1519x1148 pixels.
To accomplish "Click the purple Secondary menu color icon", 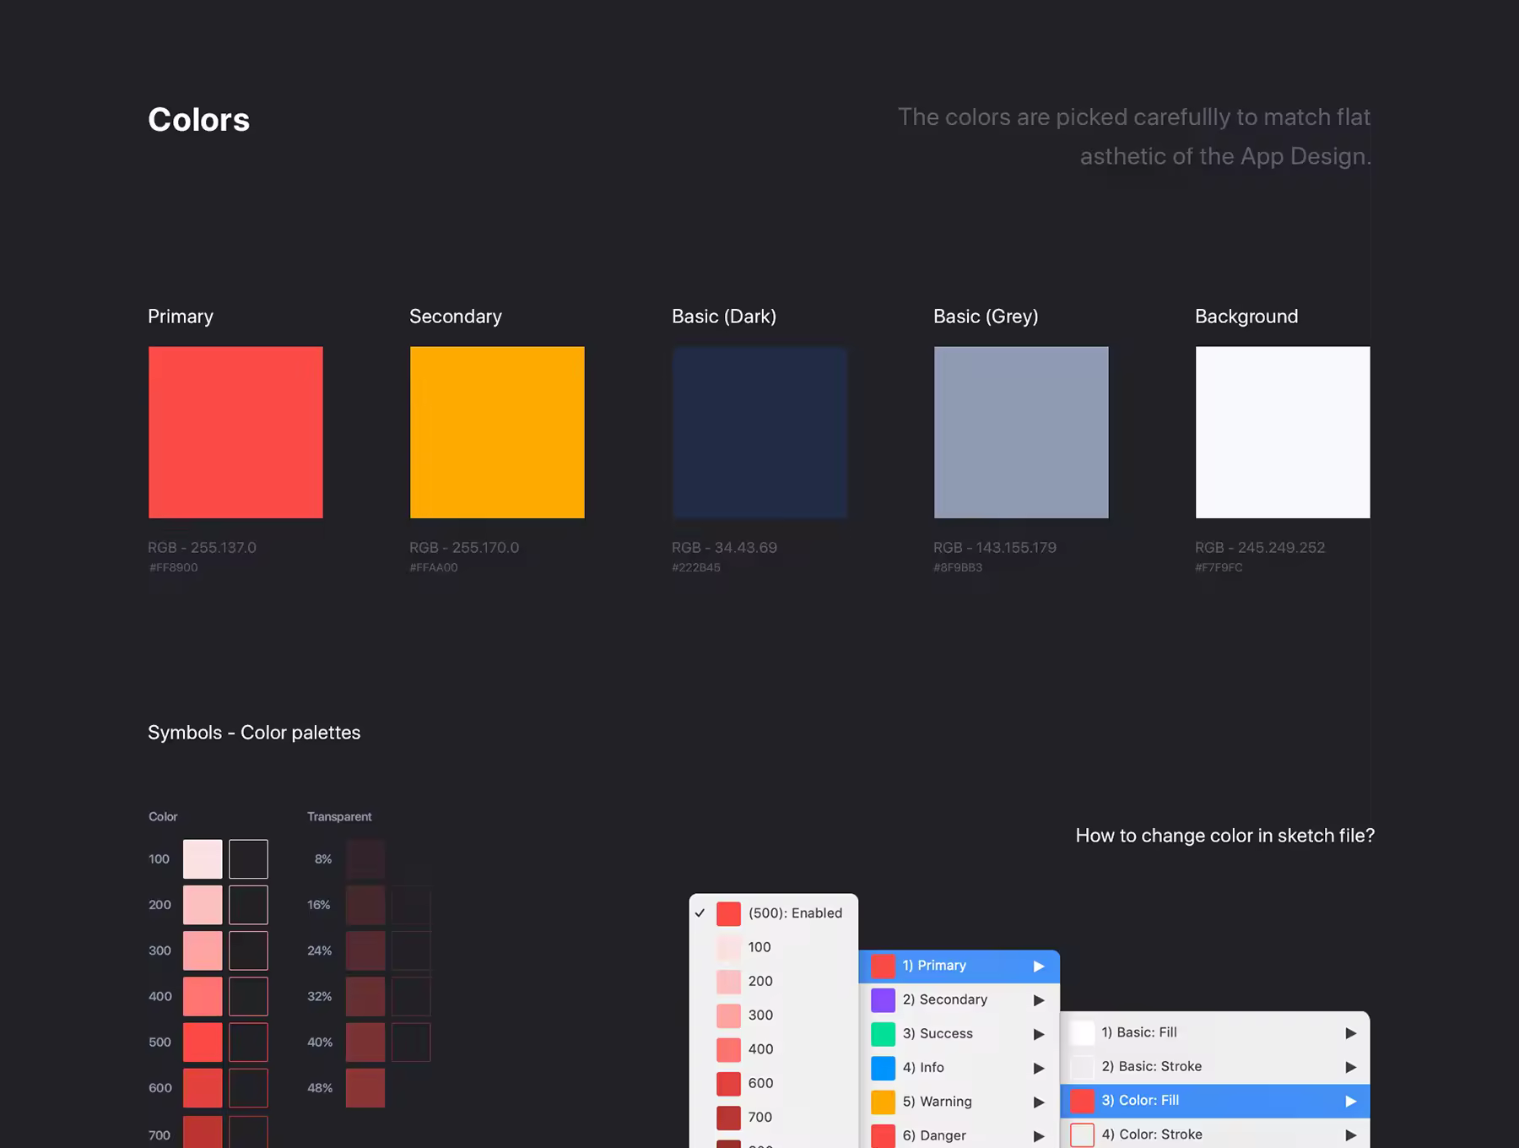I will 883,999.
